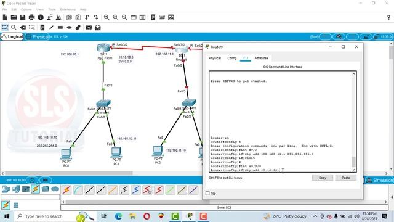The height and width of the screenshot is (222, 394).
Task: Open Task View on taskbar
Action: tap(103, 216)
